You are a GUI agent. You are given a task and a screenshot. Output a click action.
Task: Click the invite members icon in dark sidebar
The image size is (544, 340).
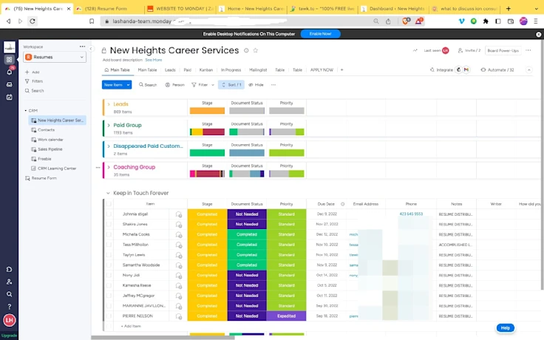pos(10,282)
